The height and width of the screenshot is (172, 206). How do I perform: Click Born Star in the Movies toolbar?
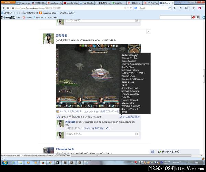38,17
